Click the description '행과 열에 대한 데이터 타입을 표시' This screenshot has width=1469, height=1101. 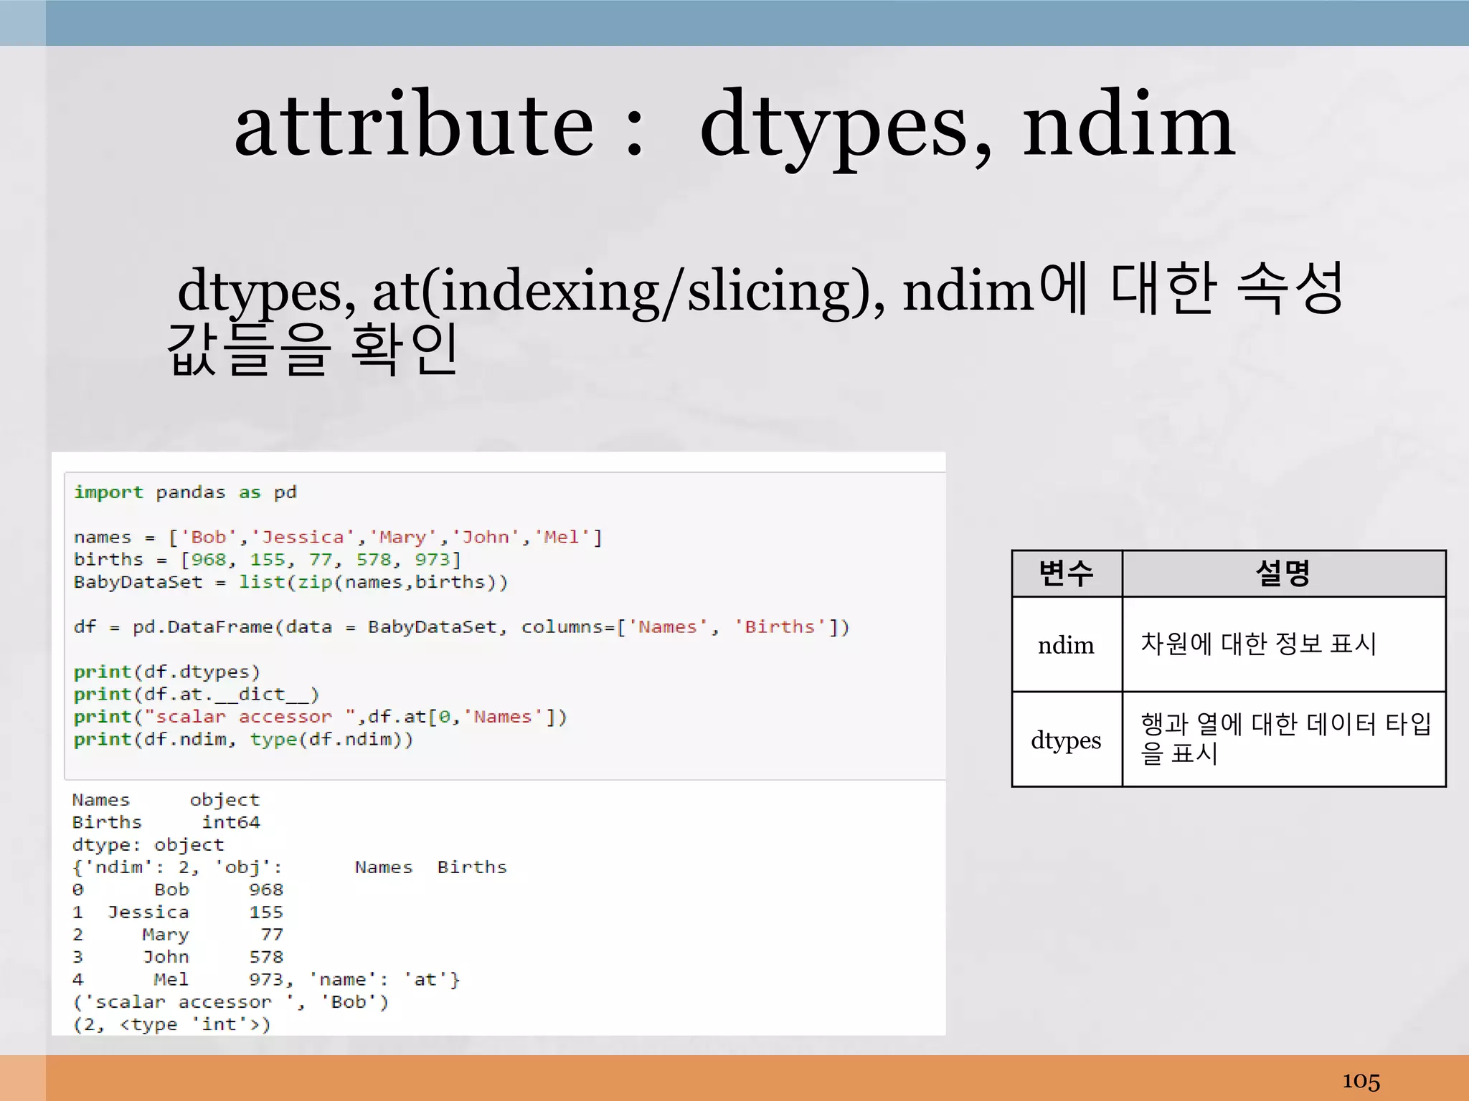click(1286, 738)
